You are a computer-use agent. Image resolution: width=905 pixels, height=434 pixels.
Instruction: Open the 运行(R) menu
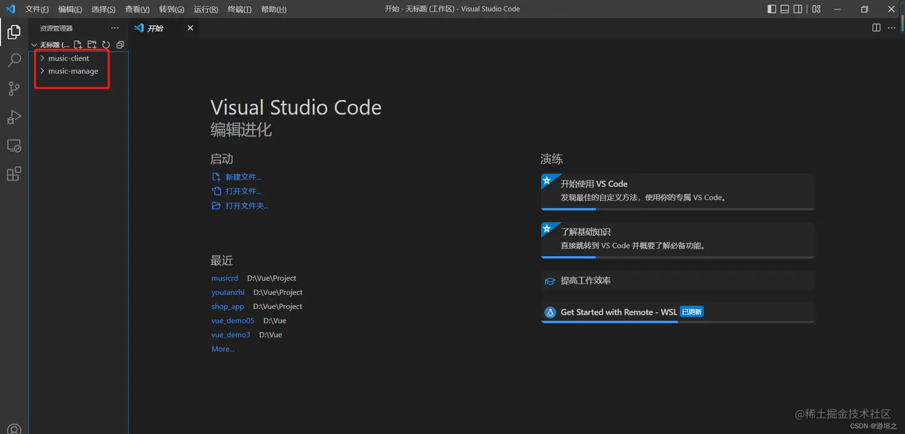(x=206, y=9)
